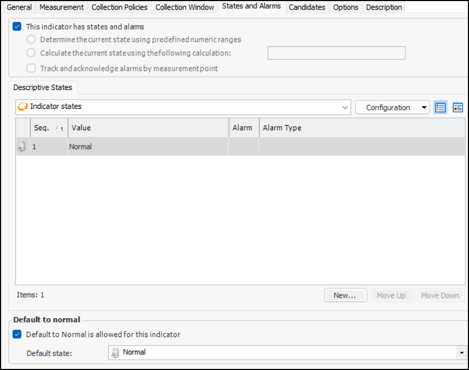This screenshot has width=469, height=370.
Task: Click the Alarm Type column header
Action: point(362,128)
